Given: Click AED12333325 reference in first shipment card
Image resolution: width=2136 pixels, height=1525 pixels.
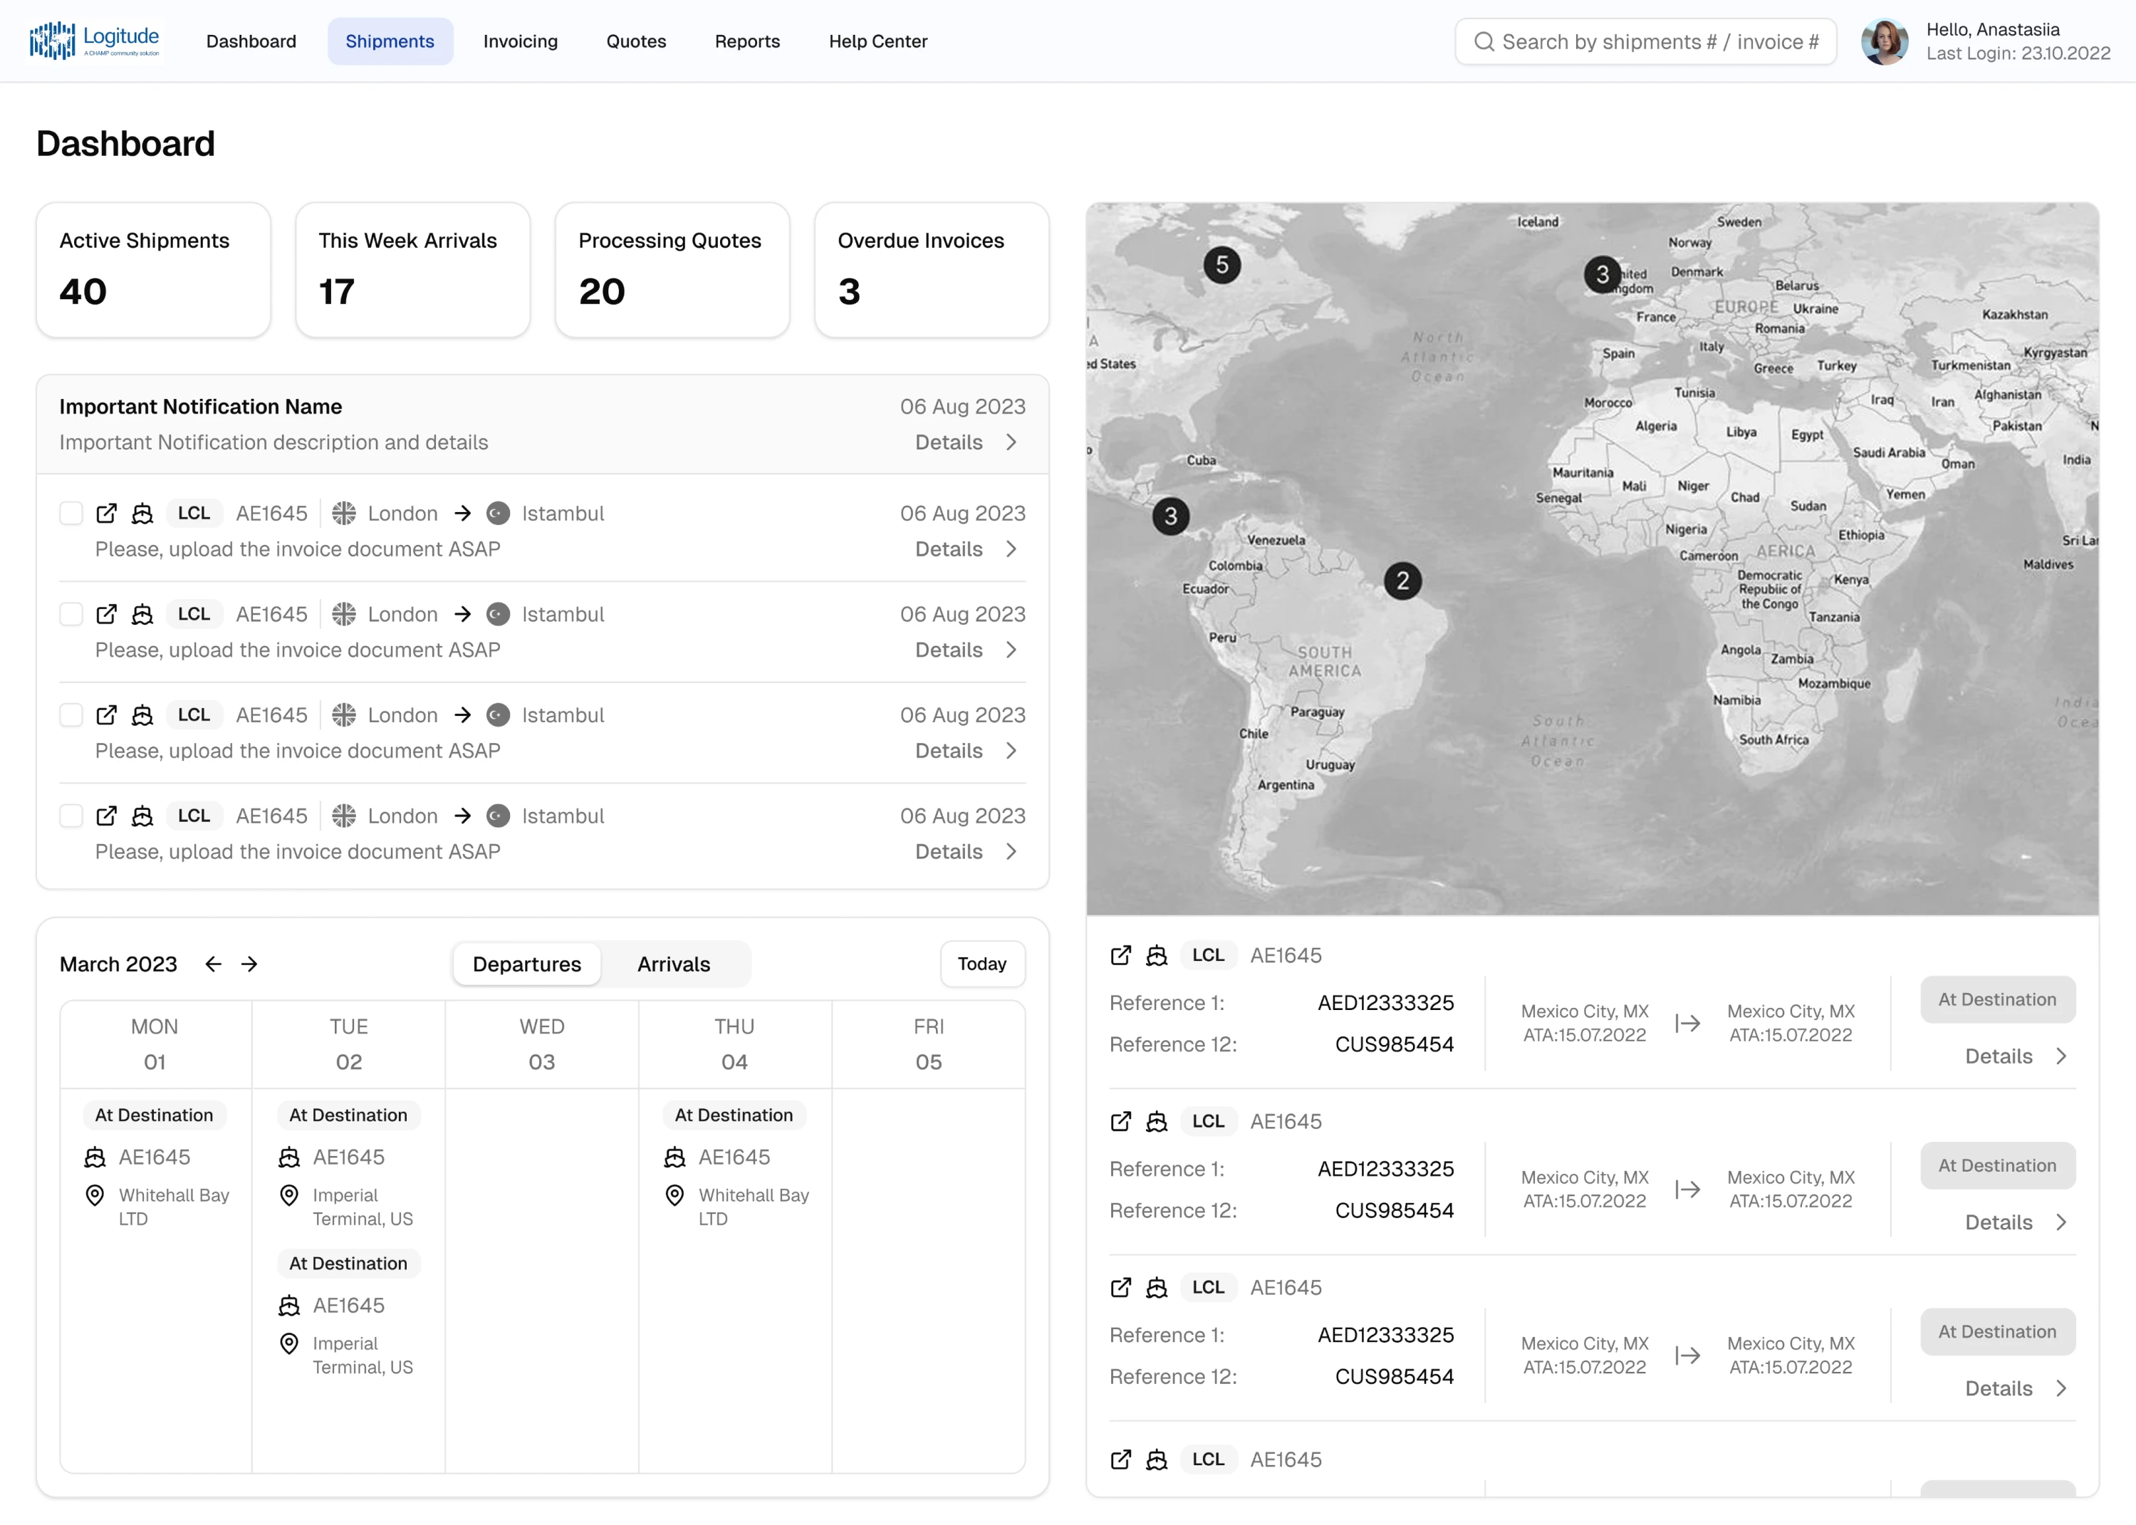Looking at the screenshot, I should 1386,1003.
